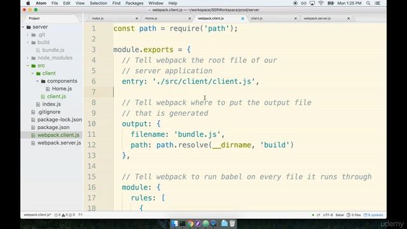
Task: Close the client.js tab
Action: [x=295, y=18]
